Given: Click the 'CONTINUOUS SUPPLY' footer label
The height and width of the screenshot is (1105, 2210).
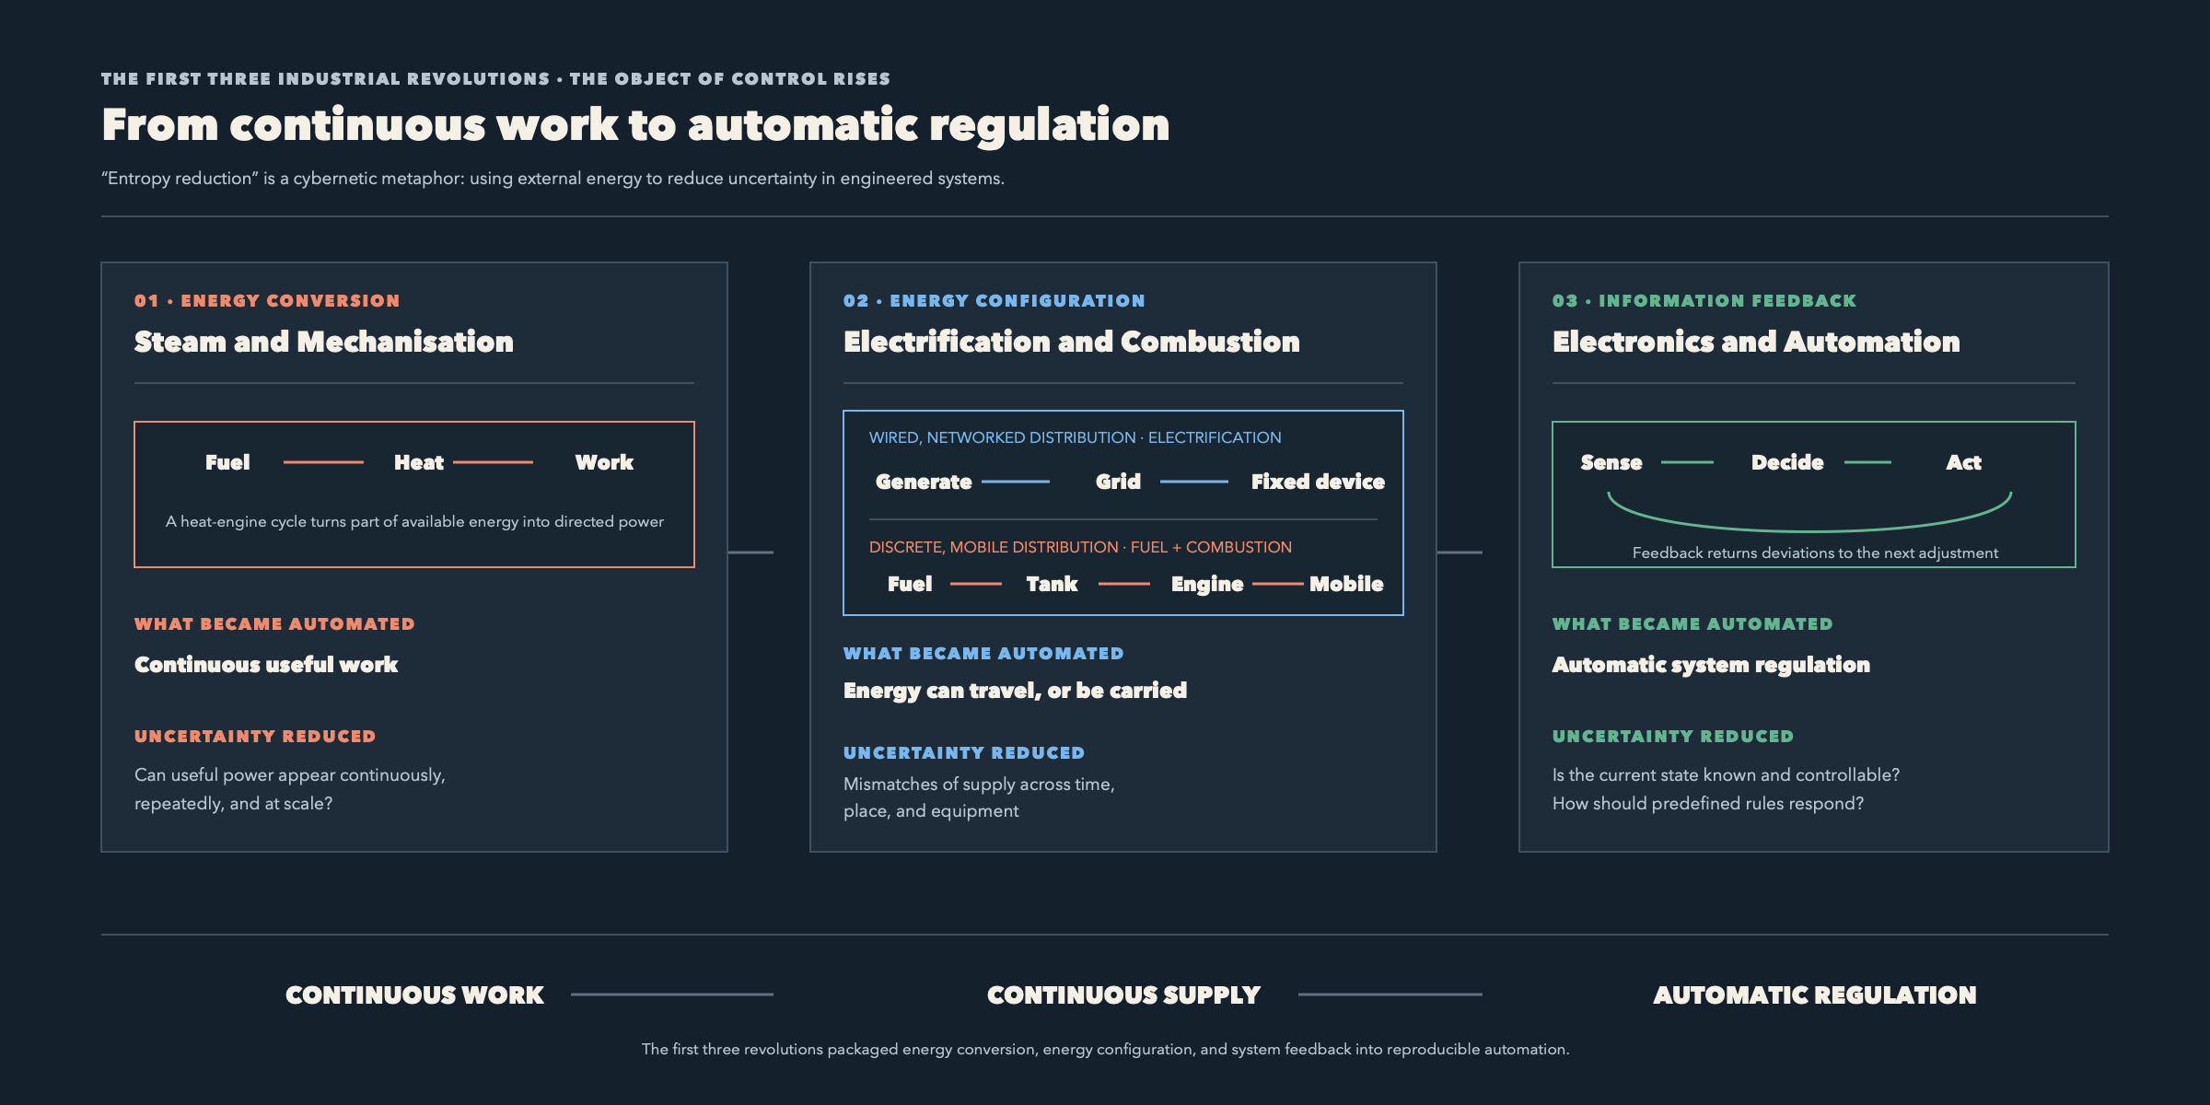Looking at the screenshot, I should pyautogui.click(x=1123, y=995).
